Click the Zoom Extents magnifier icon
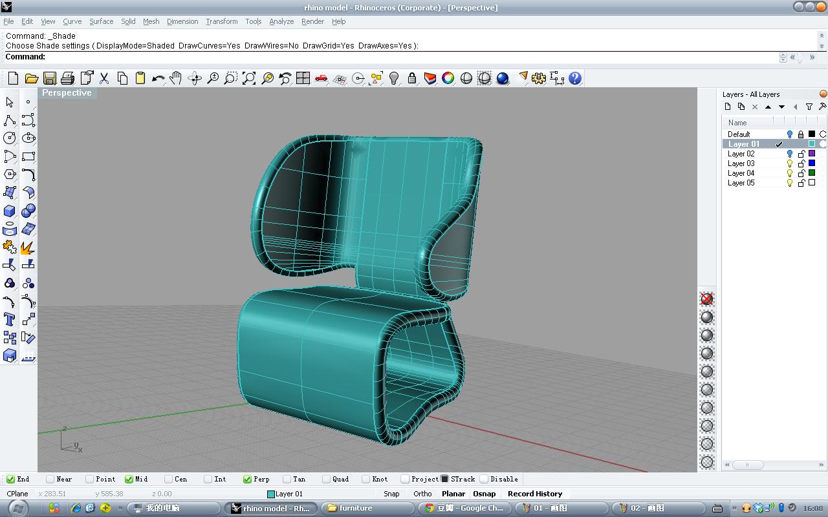 [249, 78]
